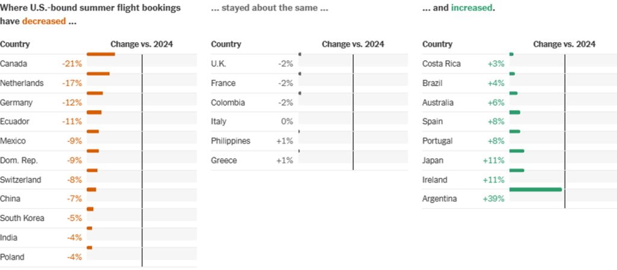Image resolution: width=617 pixels, height=270 pixels.
Task: Select the Japan +11% bar
Action: (x=516, y=151)
